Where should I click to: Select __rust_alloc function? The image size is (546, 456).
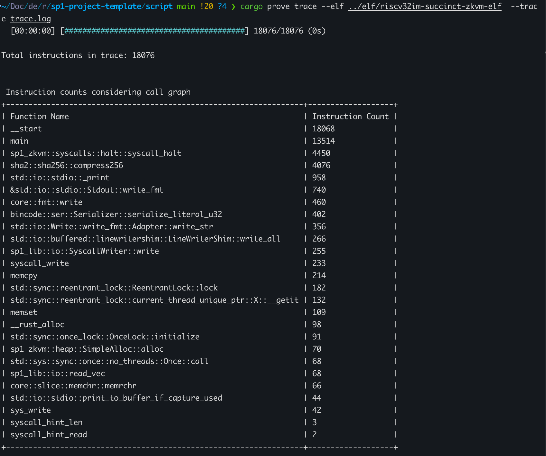coord(37,325)
